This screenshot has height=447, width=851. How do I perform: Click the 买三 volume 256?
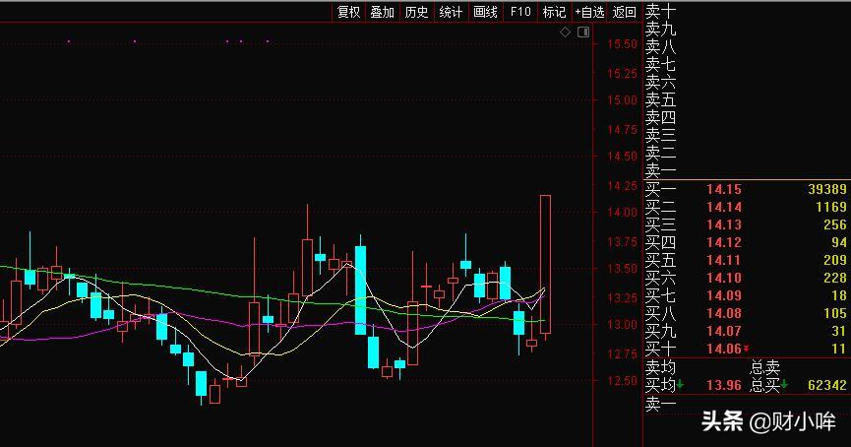(x=834, y=224)
